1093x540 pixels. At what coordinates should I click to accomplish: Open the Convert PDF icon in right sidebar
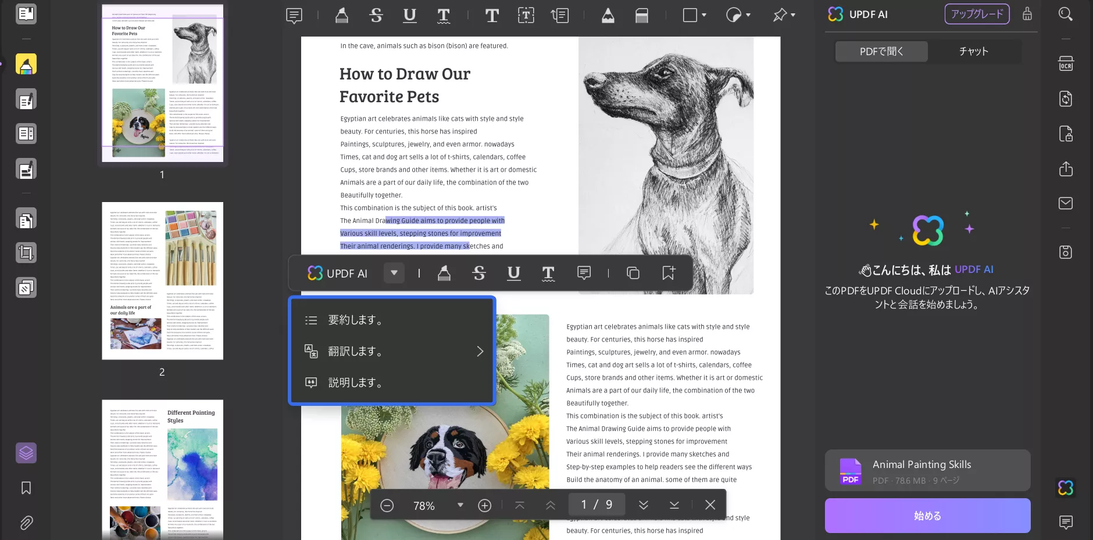[x=1066, y=99]
